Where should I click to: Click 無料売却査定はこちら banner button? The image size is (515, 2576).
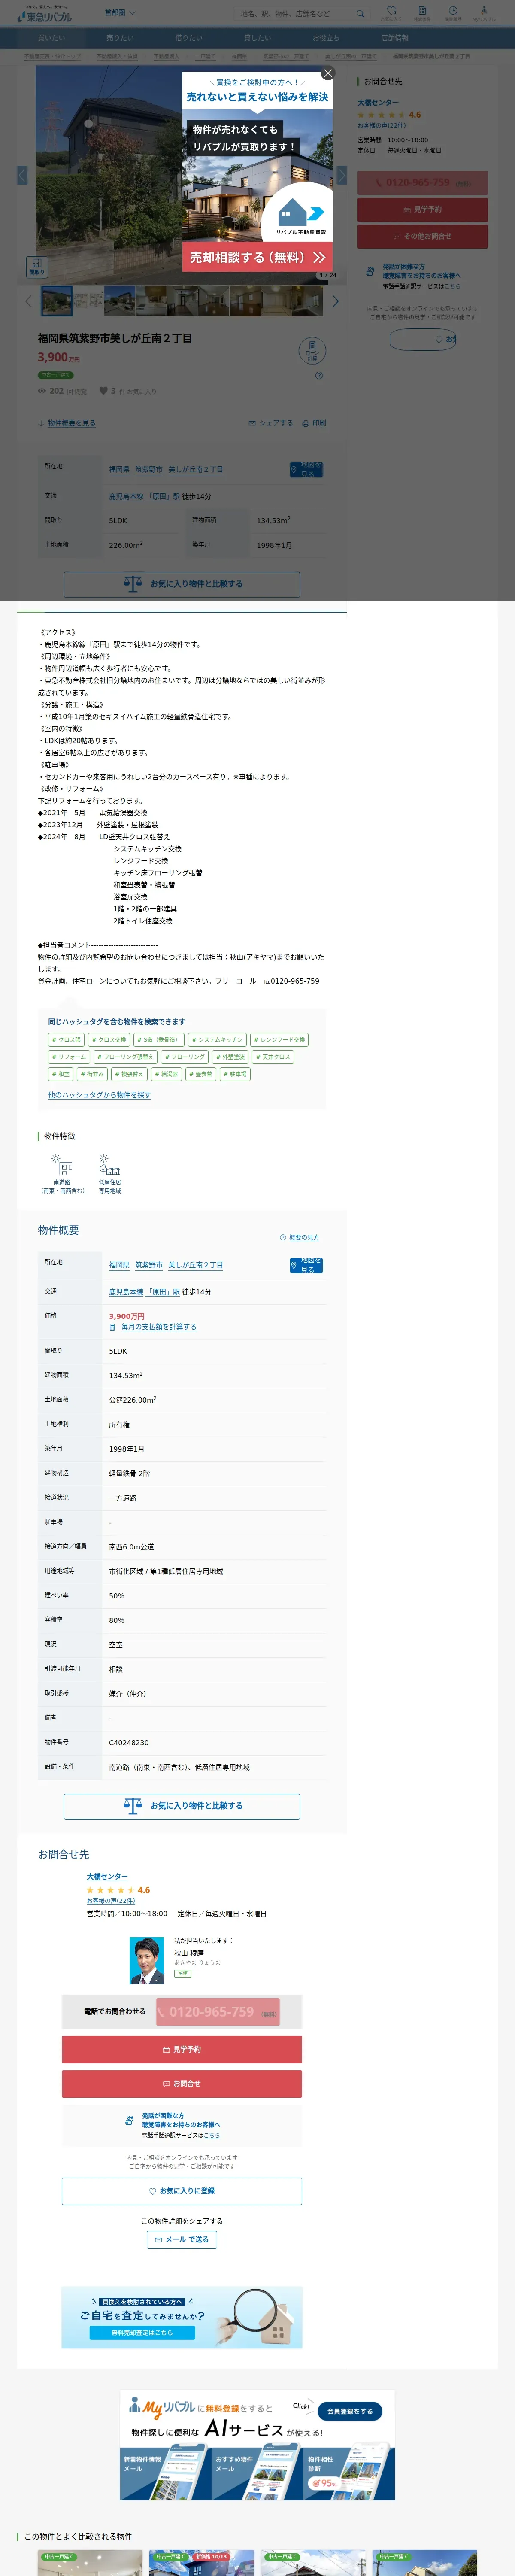click(x=142, y=2332)
